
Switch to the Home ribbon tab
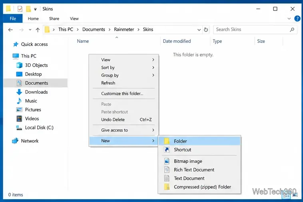pos(33,18)
